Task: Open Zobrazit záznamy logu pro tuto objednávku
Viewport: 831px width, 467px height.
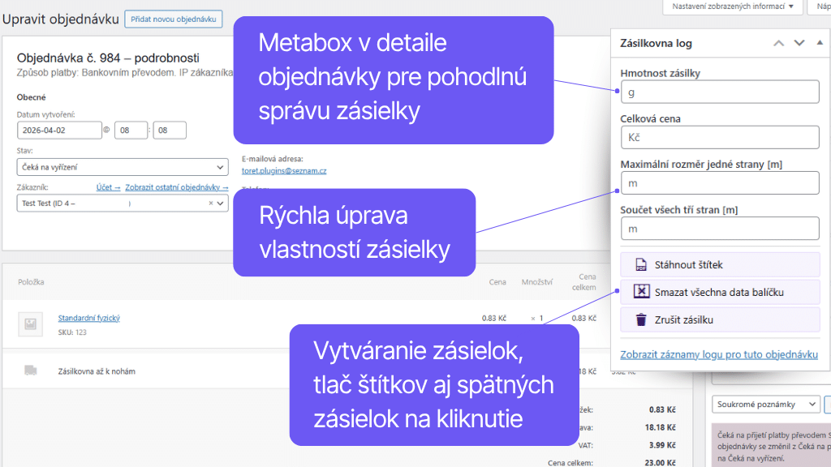Action: (x=719, y=355)
